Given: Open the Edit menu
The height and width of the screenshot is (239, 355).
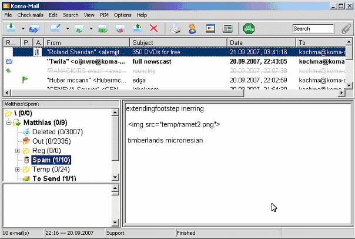Looking at the screenshot, I should (x=53, y=15).
